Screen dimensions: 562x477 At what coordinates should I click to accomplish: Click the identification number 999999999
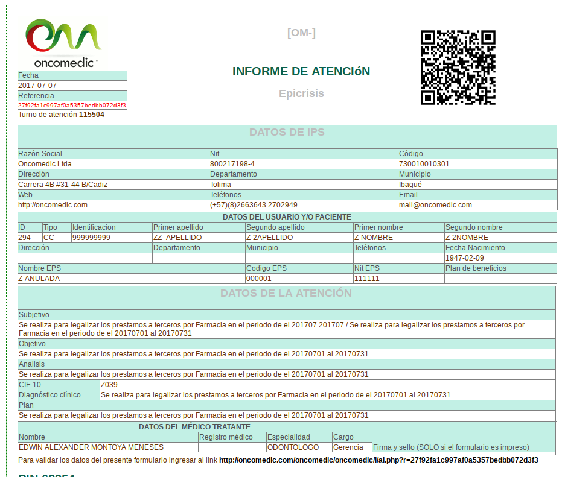point(91,238)
